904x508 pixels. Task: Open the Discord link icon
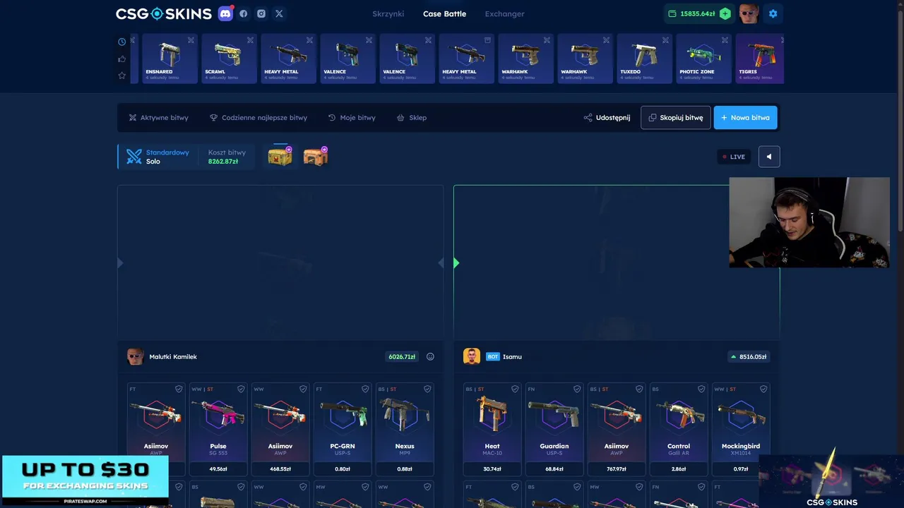pyautogui.click(x=225, y=13)
